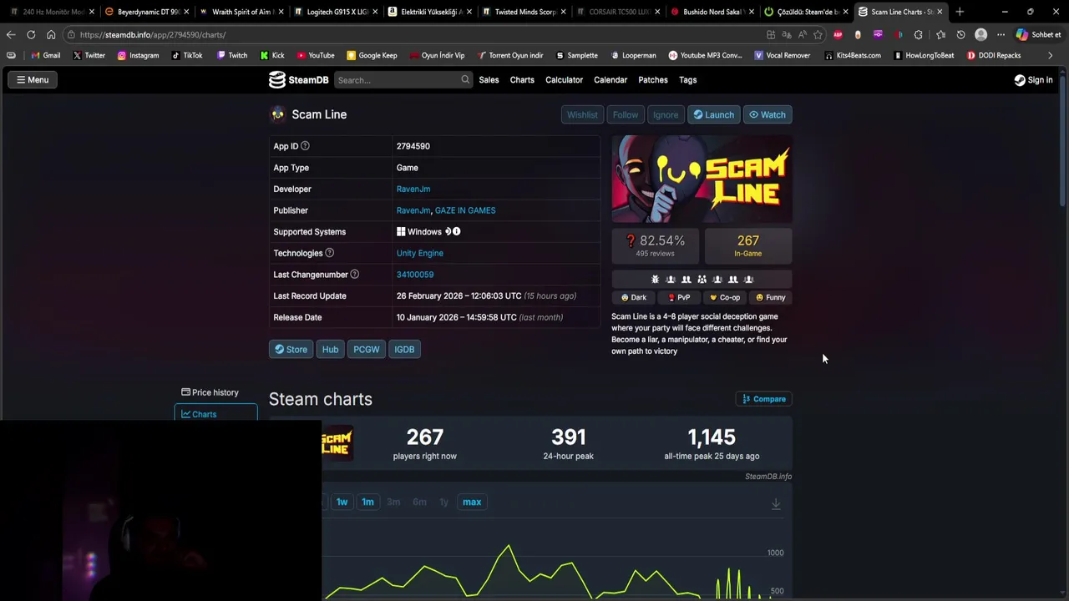The image size is (1069, 601).
Task: Open the hamburger Menu button
Action: (33, 80)
